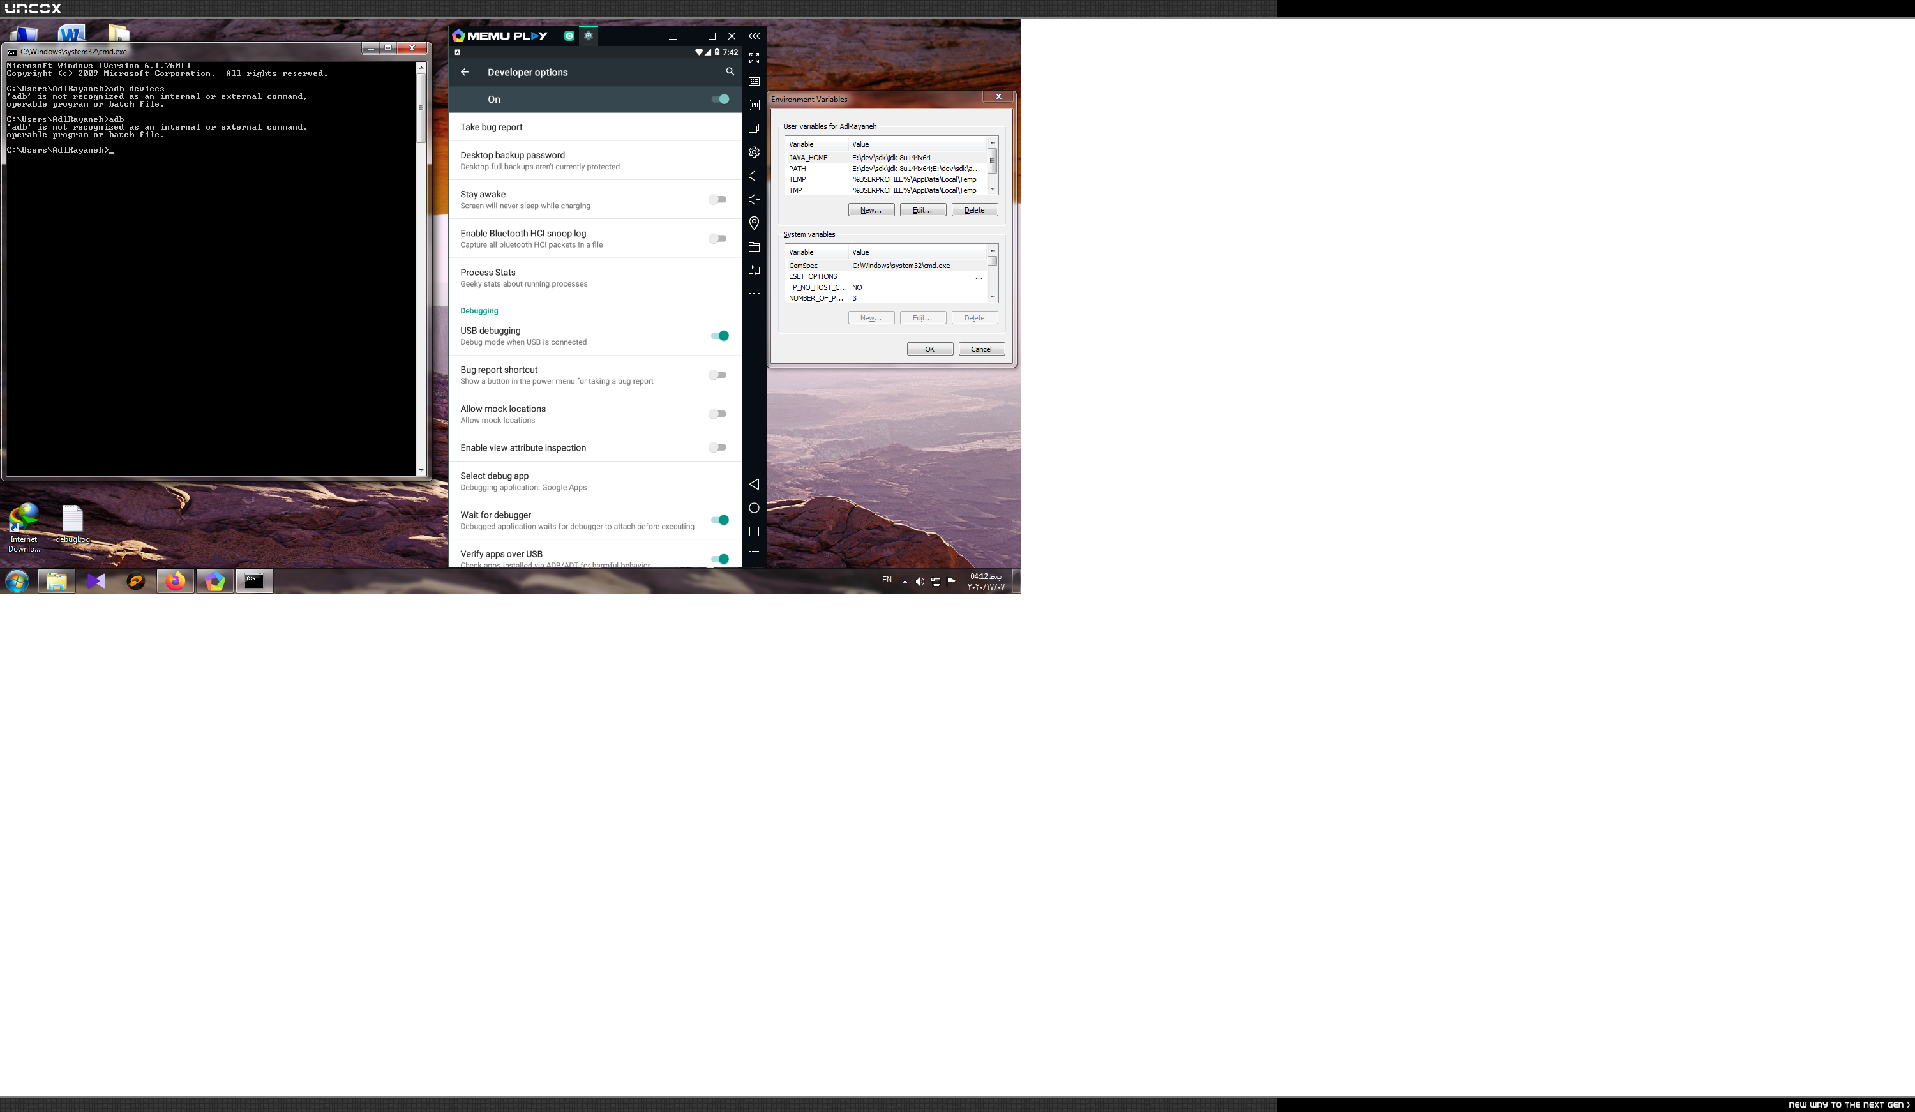The height and width of the screenshot is (1112, 1915).
Task: Disable Wait for debugger toggle
Action: pos(719,520)
